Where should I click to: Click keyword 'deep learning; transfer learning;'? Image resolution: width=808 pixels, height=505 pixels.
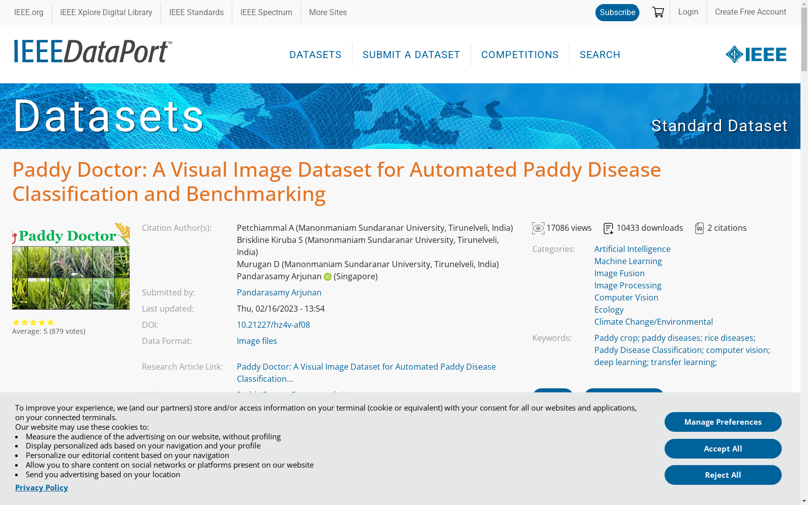click(x=655, y=362)
